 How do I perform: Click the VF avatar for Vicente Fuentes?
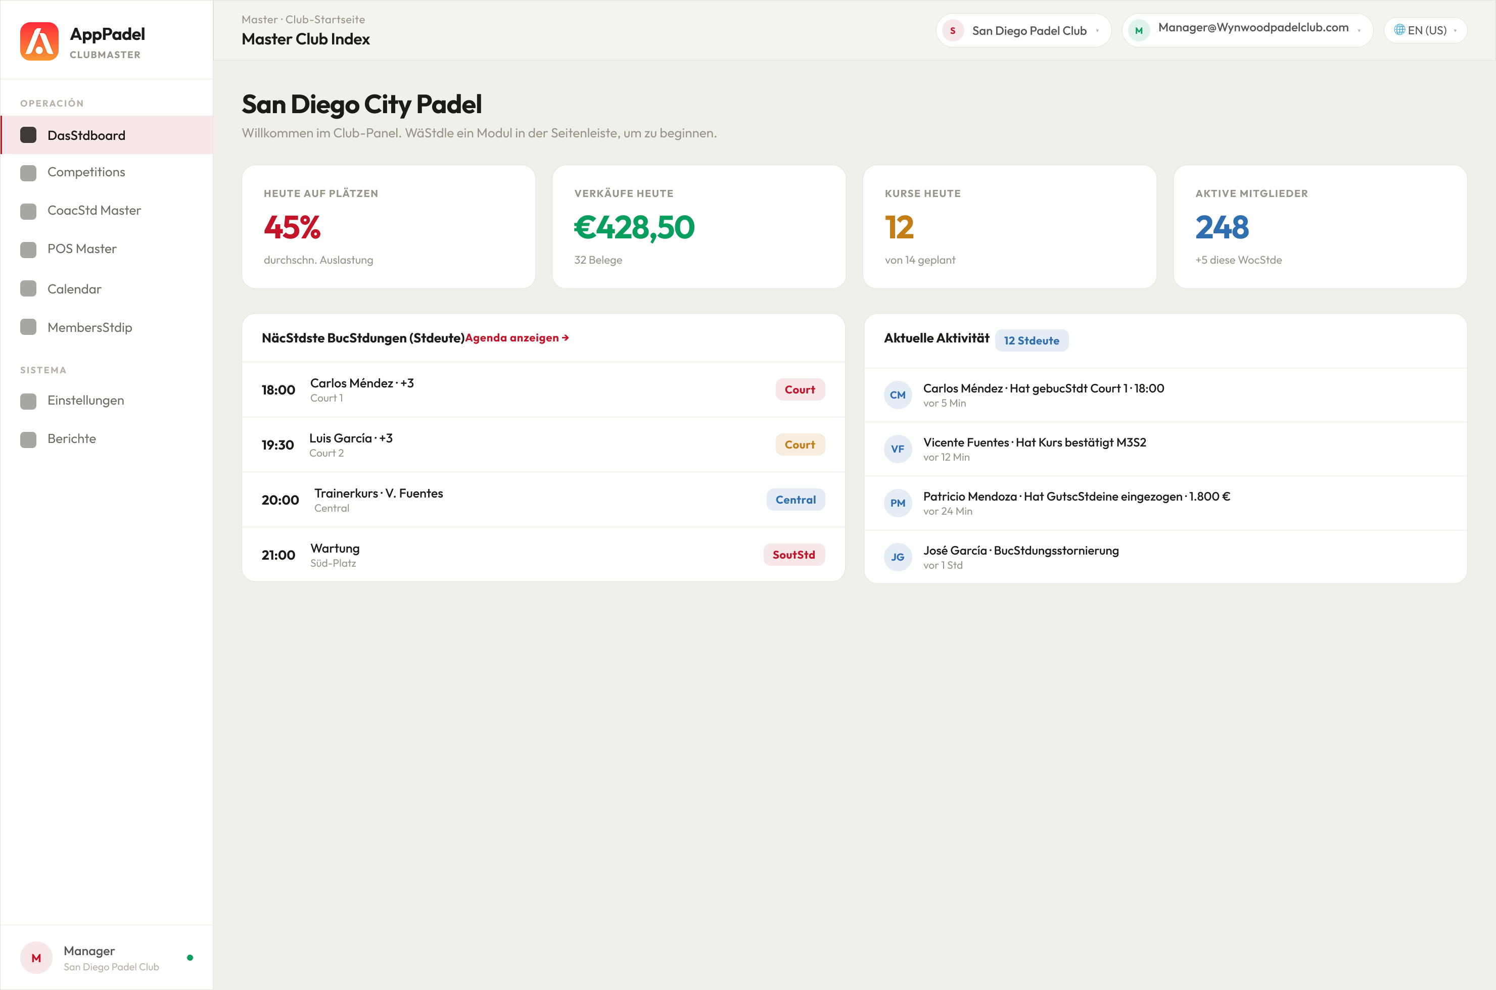tap(898, 449)
